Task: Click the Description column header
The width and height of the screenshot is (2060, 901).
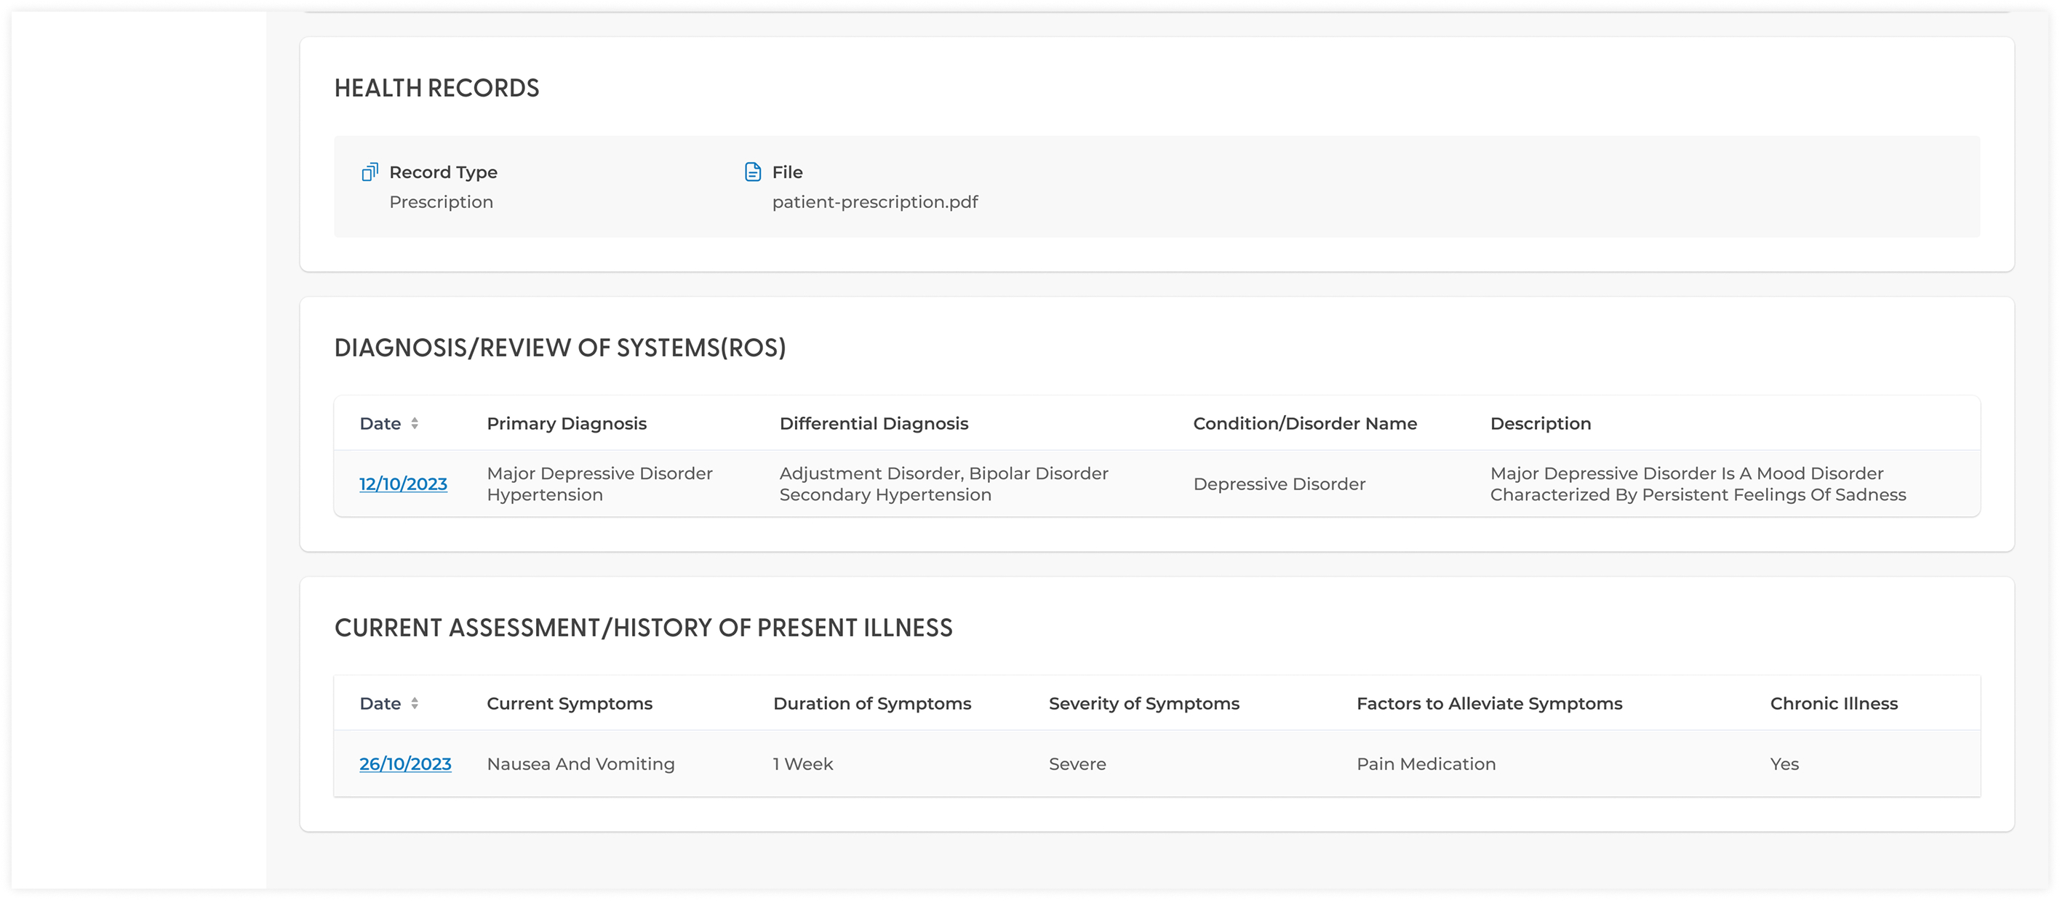Action: pyautogui.click(x=1540, y=424)
